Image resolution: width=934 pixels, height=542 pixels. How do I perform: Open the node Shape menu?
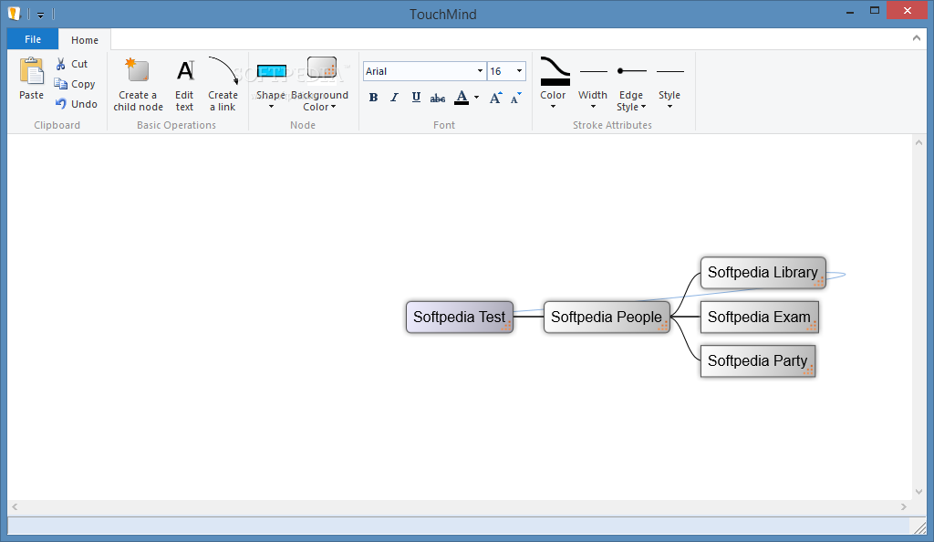271,84
